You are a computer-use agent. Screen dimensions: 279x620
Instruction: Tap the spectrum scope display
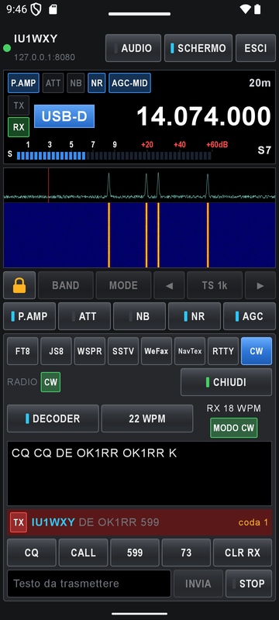[139, 185]
